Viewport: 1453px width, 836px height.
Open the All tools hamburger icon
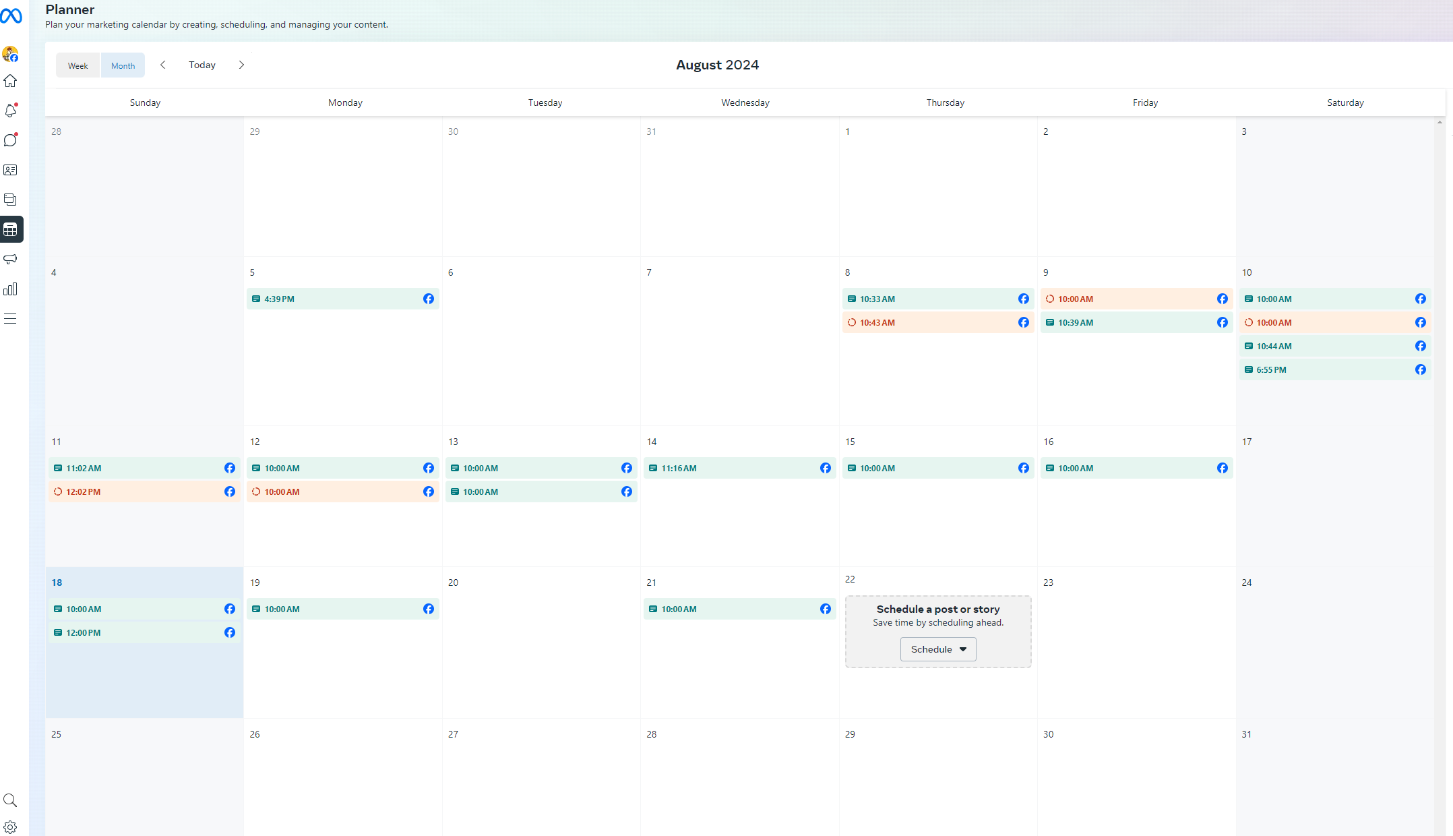(10, 319)
